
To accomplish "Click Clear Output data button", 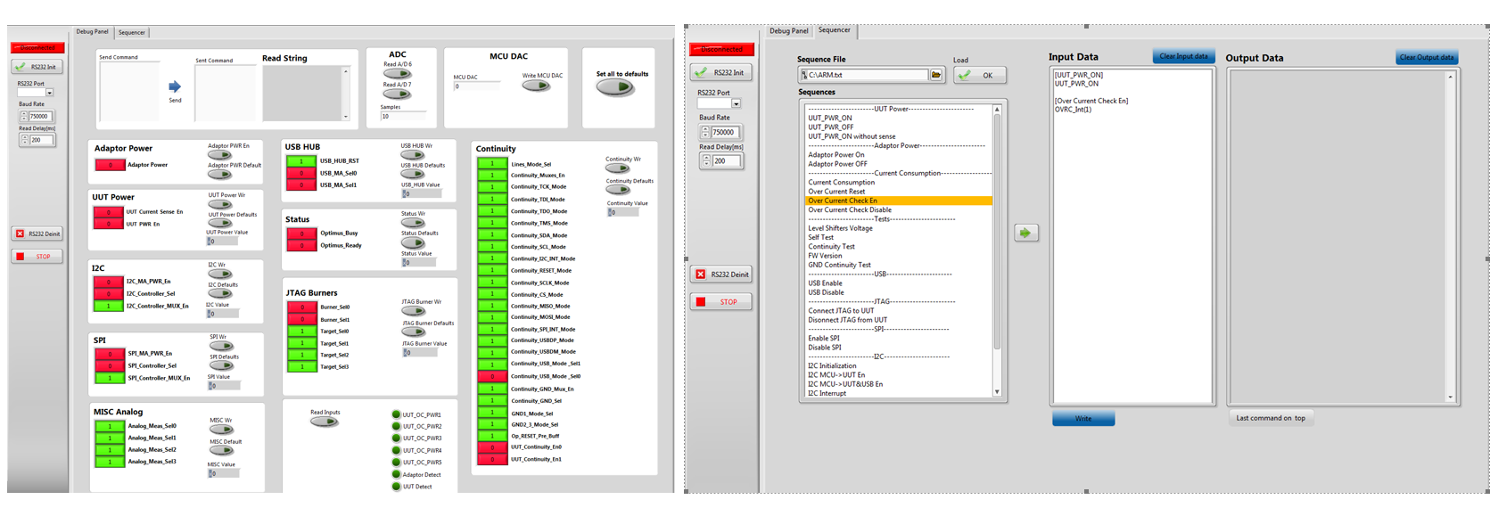I will 1426,57.
